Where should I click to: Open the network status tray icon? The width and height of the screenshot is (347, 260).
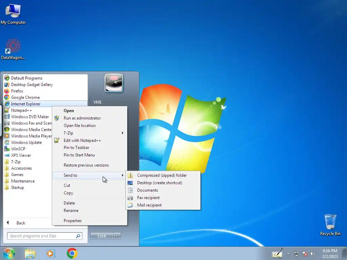coord(296,254)
